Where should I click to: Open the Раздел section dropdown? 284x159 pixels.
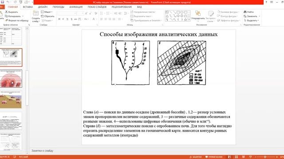click(x=47, y=21)
